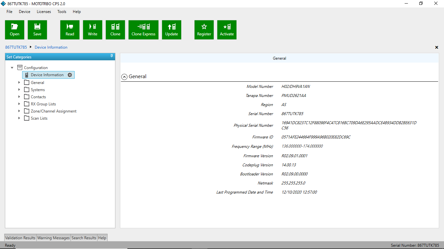
Task: Click Frequency Range value 136.000000-174.000000
Action: tap(302, 146)
